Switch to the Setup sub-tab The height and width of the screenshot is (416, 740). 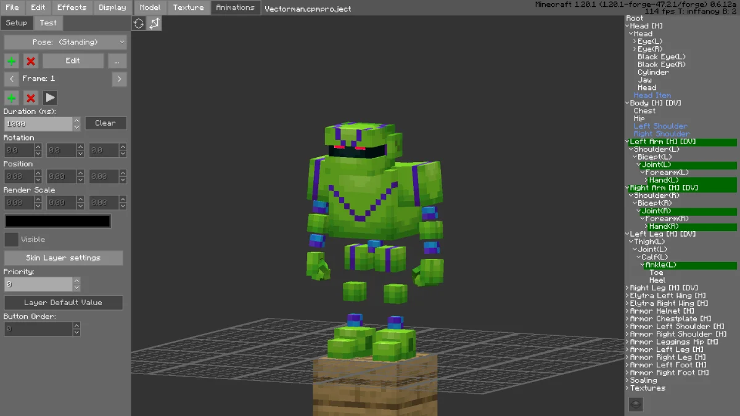point(17,23)
